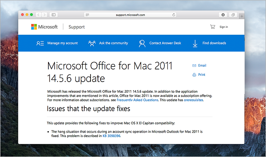Open the Frequently Asked Questions link
Viewport: 266px width, 157px height.
pyautogui.click(x=137, y=100)
